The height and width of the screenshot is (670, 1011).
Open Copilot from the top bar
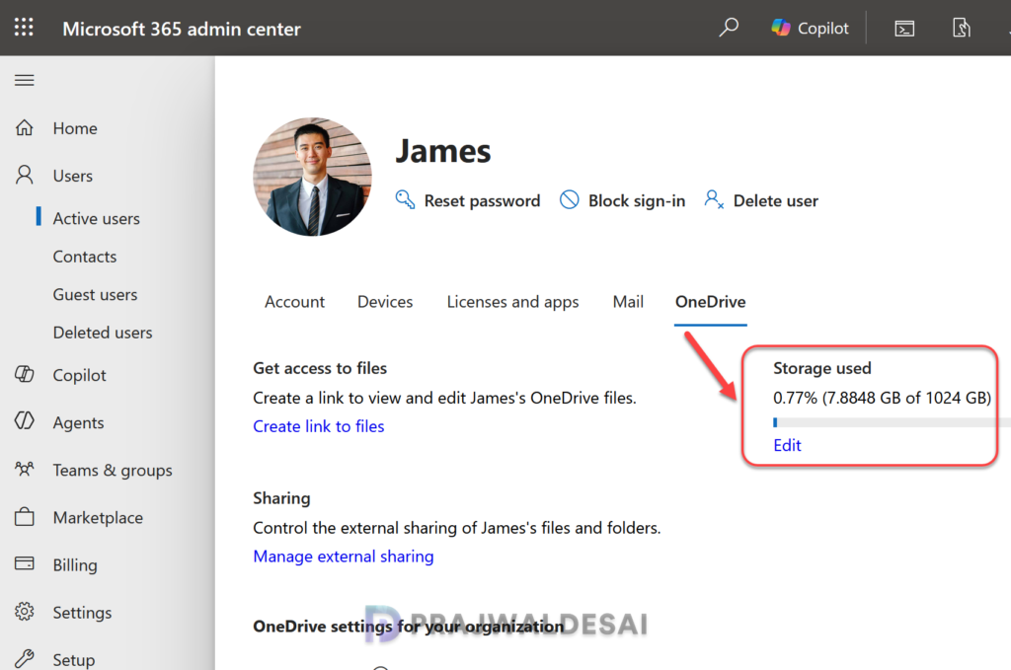[x=810, y=28]
